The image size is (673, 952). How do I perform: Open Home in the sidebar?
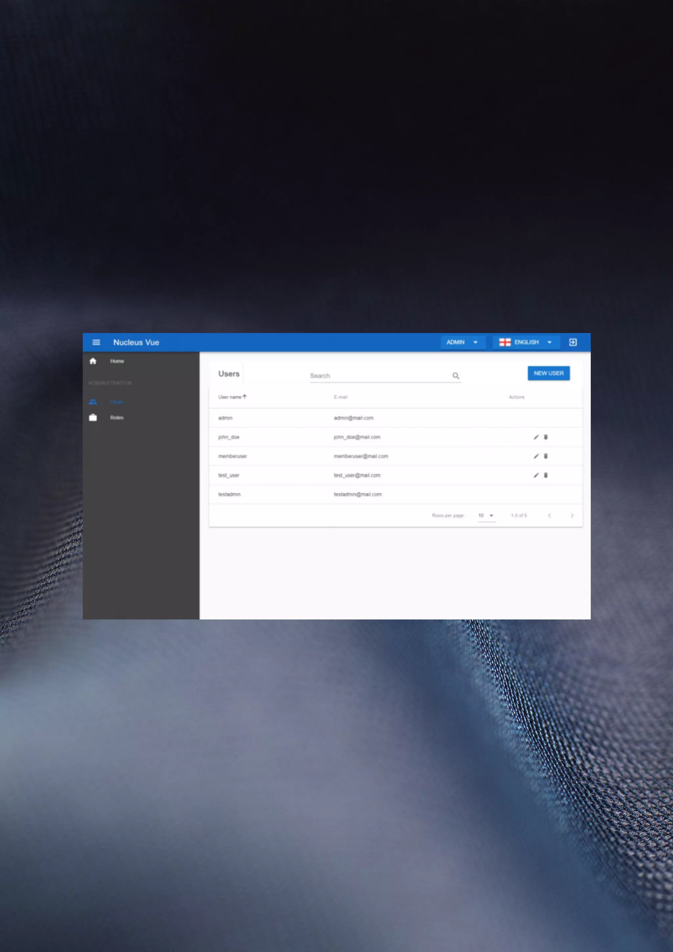click(x=117, y=361)
